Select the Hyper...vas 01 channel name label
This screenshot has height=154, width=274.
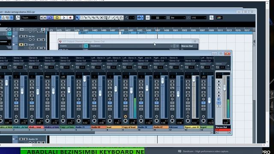pos(192,127)
